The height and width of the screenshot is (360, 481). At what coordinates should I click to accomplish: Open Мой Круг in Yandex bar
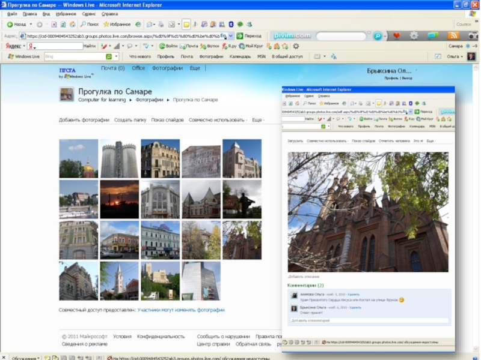[x=251, y=46]
